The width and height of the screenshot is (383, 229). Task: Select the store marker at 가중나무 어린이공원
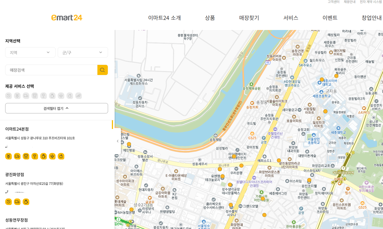(x=263, y=198)
